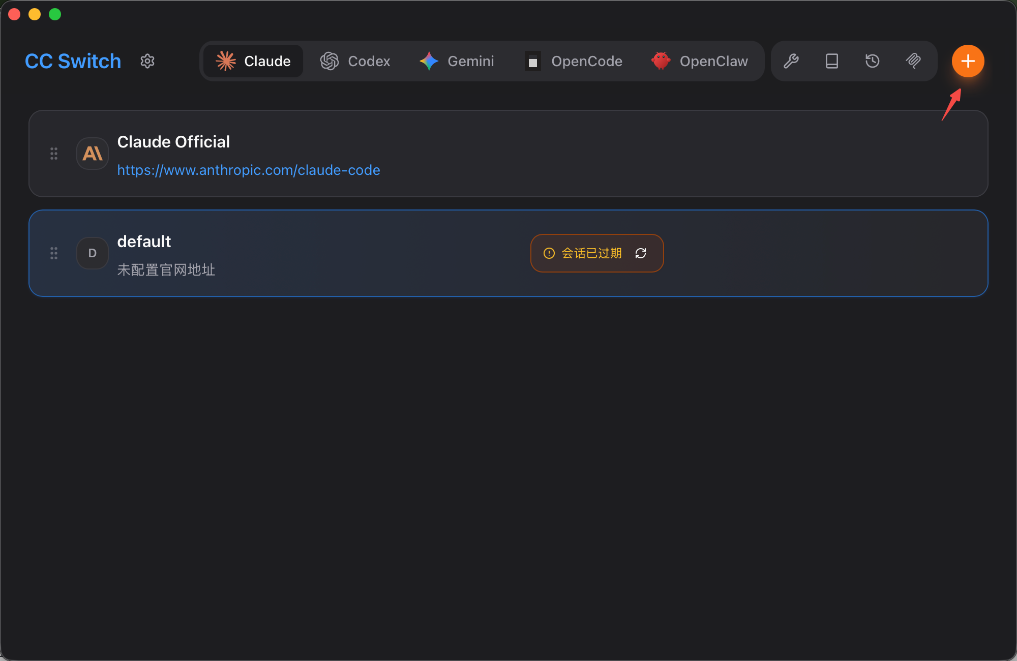Click the paperclip icon in toolbar
This screenshot has width=1017, height=661.
pos(913,61)
